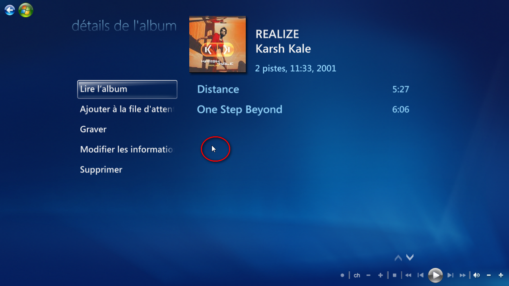The height and width of the screenshot is (286, 509).
Task: Expand list with the down chevron arrow
Action: click(410, 257)
